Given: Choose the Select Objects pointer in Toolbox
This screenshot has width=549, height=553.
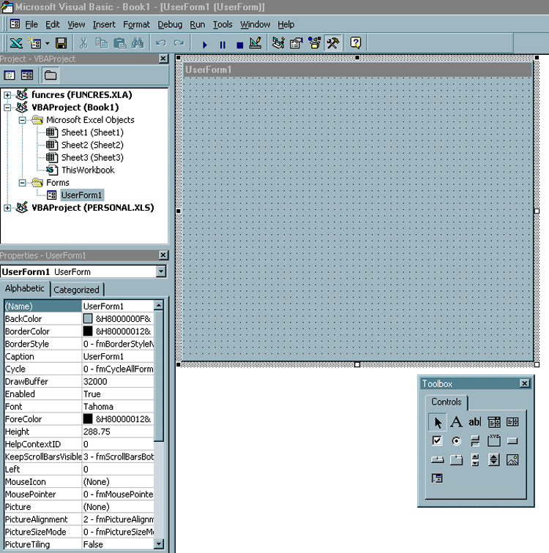Looking at the screenshot, I should point(438,422).
